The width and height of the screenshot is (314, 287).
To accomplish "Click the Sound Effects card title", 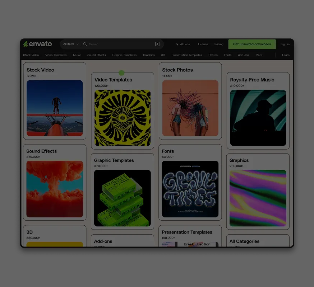I will tap(42, 151).
